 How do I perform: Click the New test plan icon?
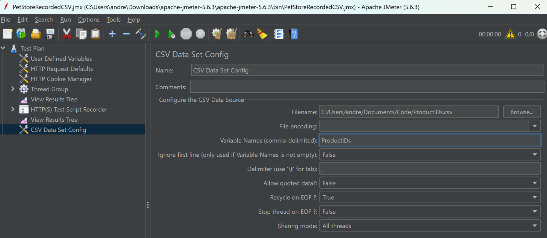[x=7, y=34]
